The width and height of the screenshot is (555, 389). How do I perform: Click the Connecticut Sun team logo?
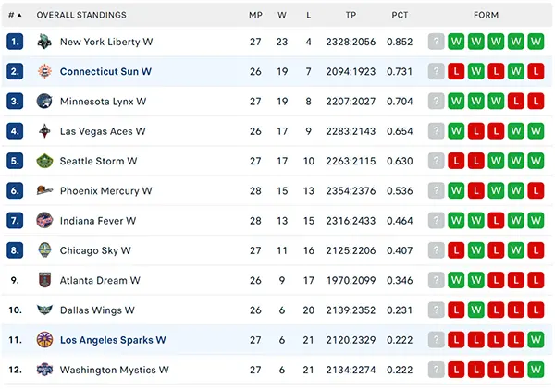[x=44, y=71]
